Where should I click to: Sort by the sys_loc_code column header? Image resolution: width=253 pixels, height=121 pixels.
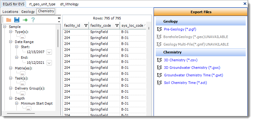click(133, 25)
